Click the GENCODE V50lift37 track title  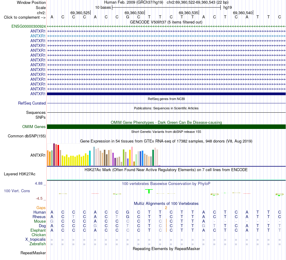tap(166, 22)
